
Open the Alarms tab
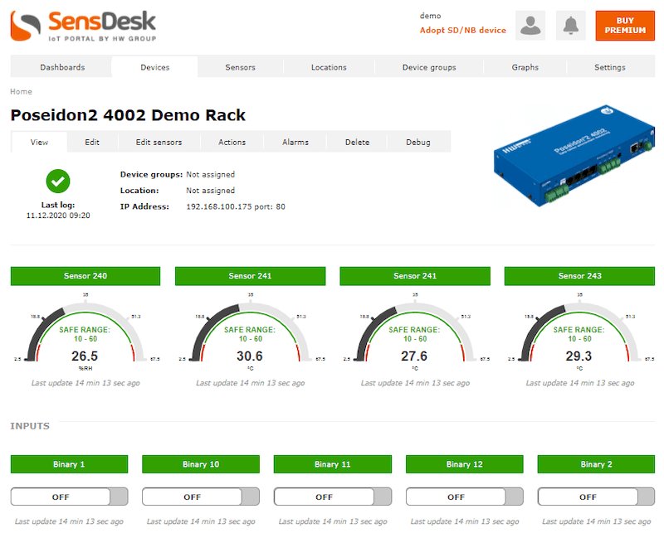pos(295,142)
